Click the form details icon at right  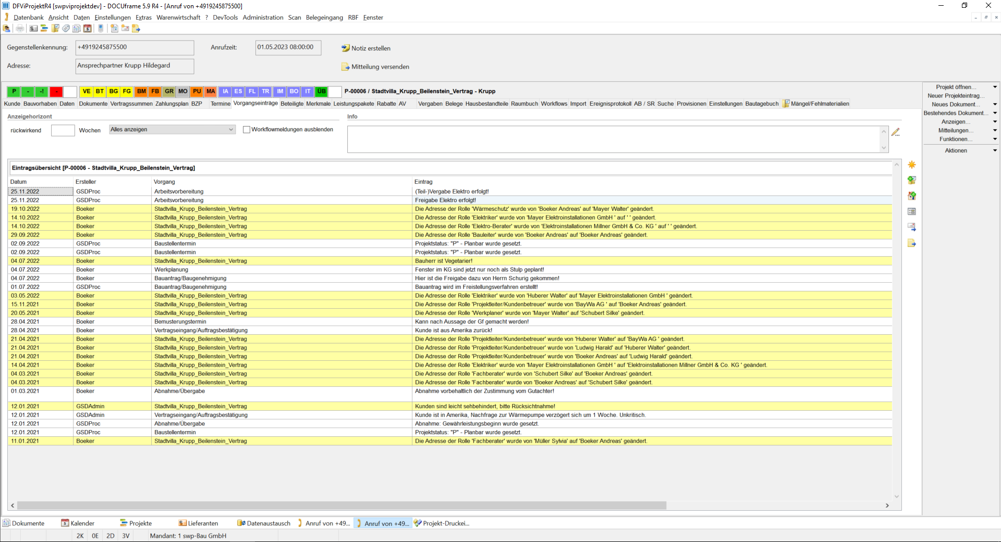[912, 211]
